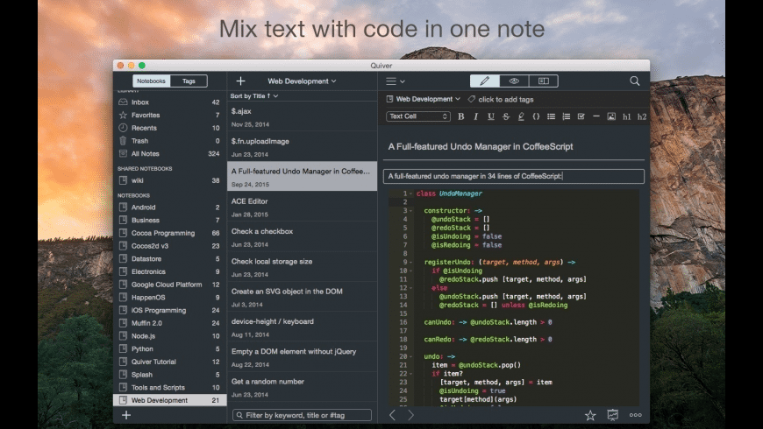The width and height of the screenshot is (763, 429).
Task: Focus the Filter by keyword search field
Action: pyautogui.click(x=303, y=415)
